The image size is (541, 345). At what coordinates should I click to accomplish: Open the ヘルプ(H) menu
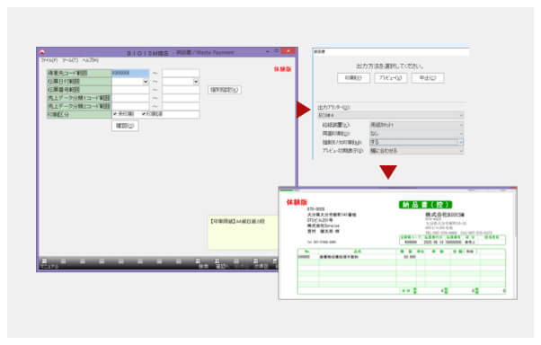click(x=91, y=60)
